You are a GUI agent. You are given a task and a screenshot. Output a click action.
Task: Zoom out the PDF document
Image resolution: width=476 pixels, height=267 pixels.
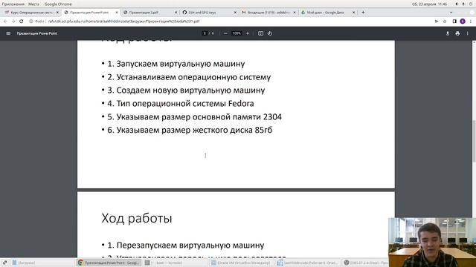tap(225, 33)
